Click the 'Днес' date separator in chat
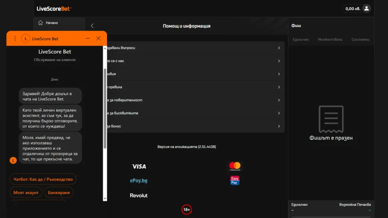 [55, 79]
